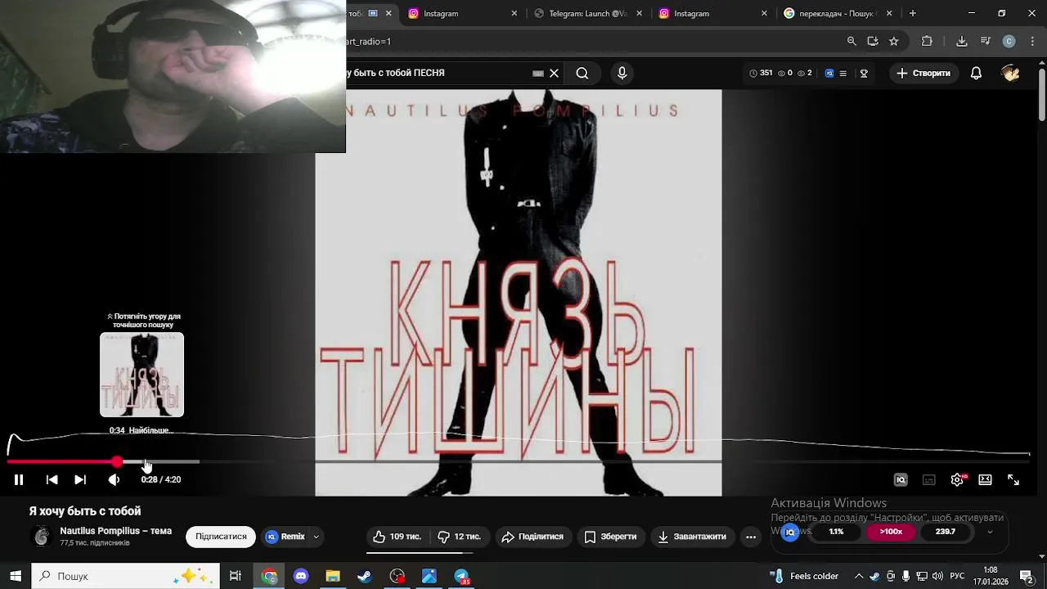Open File Explorer from the taskbar
The width and height of the screenshot is (1047, 589).
[x=333, y=576]
